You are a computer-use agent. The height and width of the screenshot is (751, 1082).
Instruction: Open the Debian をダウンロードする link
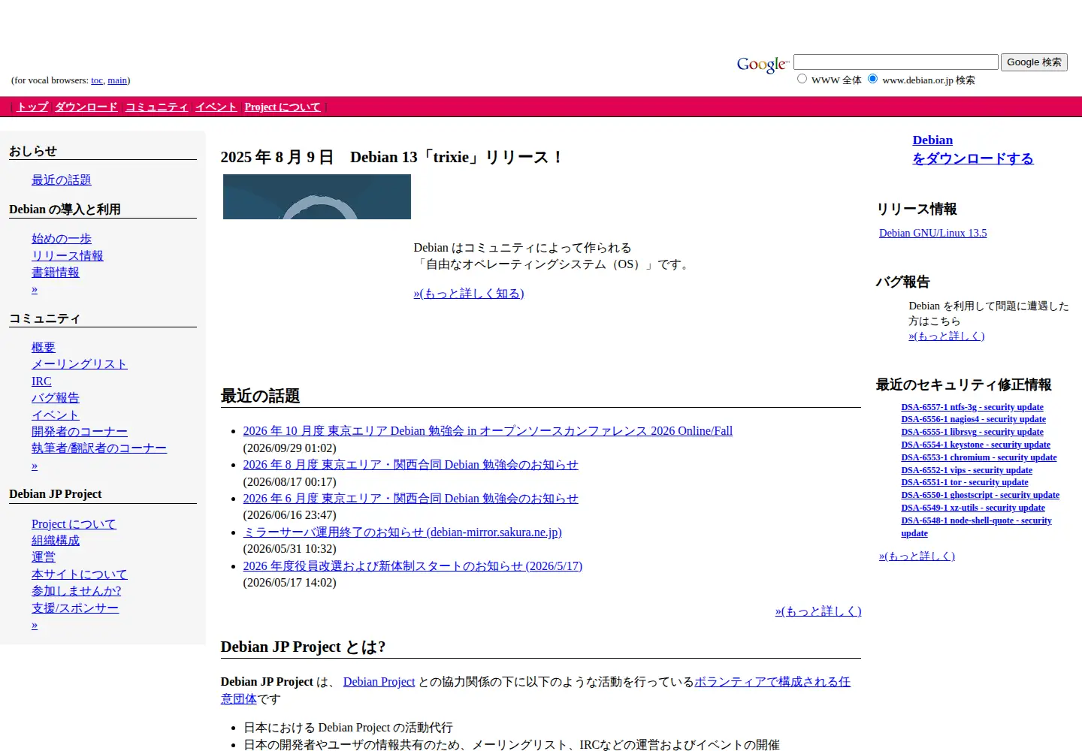point(973,149)
